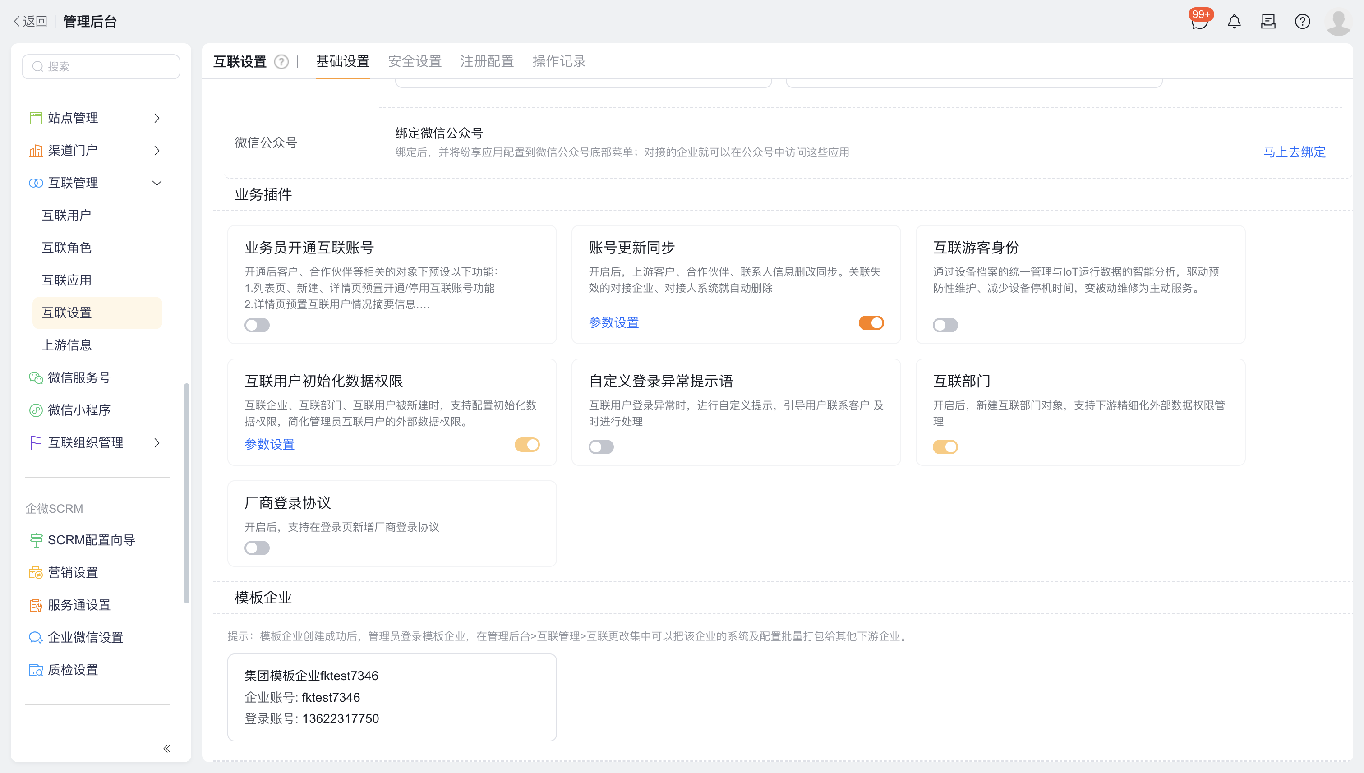Click the 企业微信设置 chat icon

(36, 637)
